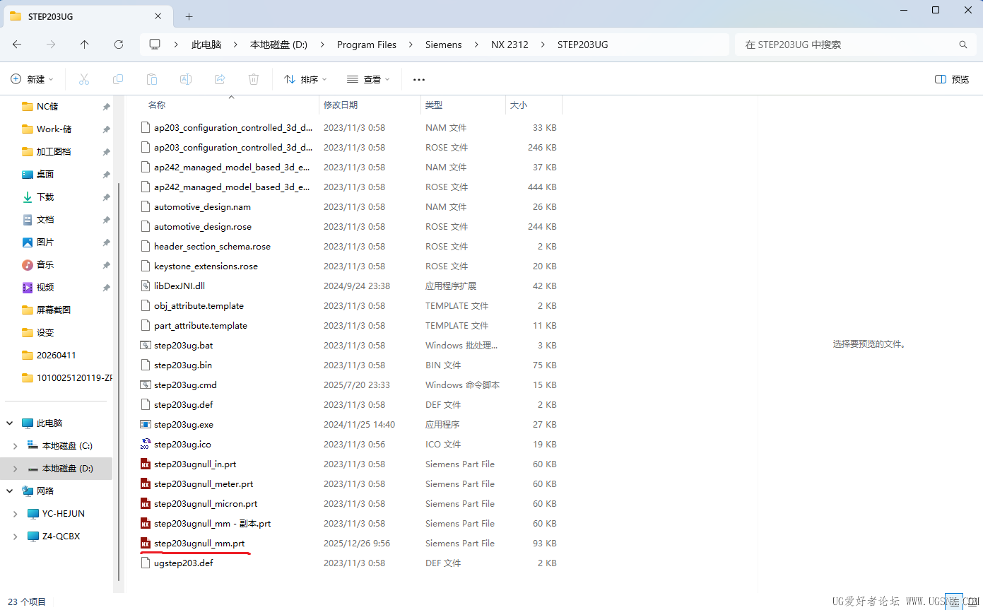Open a new tab with plus button

coord(189,16)
